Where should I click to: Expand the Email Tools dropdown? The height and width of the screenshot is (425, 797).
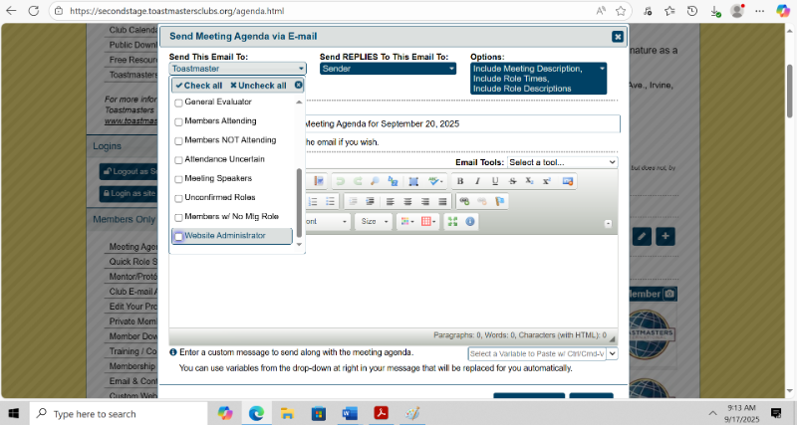562,161
